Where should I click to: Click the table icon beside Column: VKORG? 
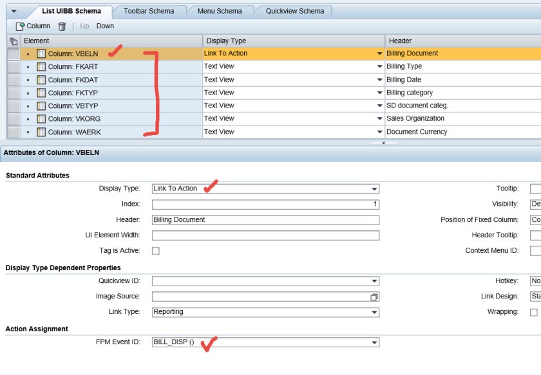click(x=41, y=119)
